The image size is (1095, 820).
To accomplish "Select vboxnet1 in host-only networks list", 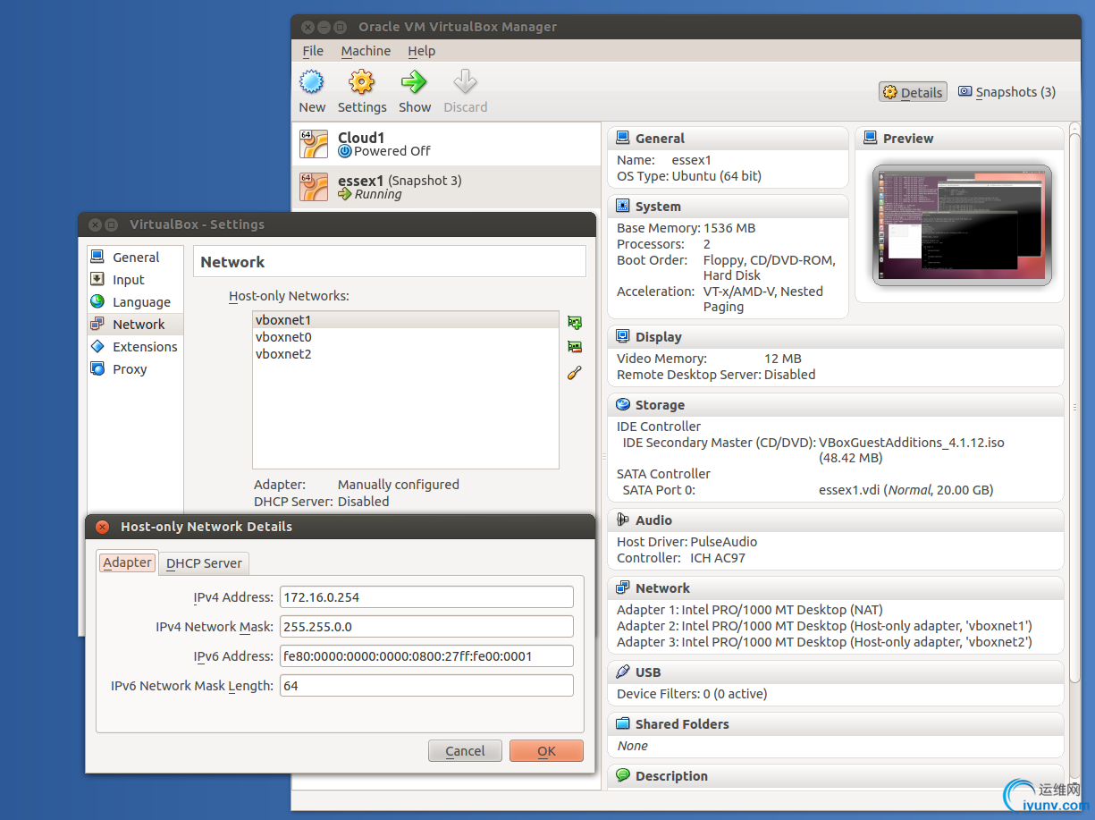I will click(x=406, y=320).
